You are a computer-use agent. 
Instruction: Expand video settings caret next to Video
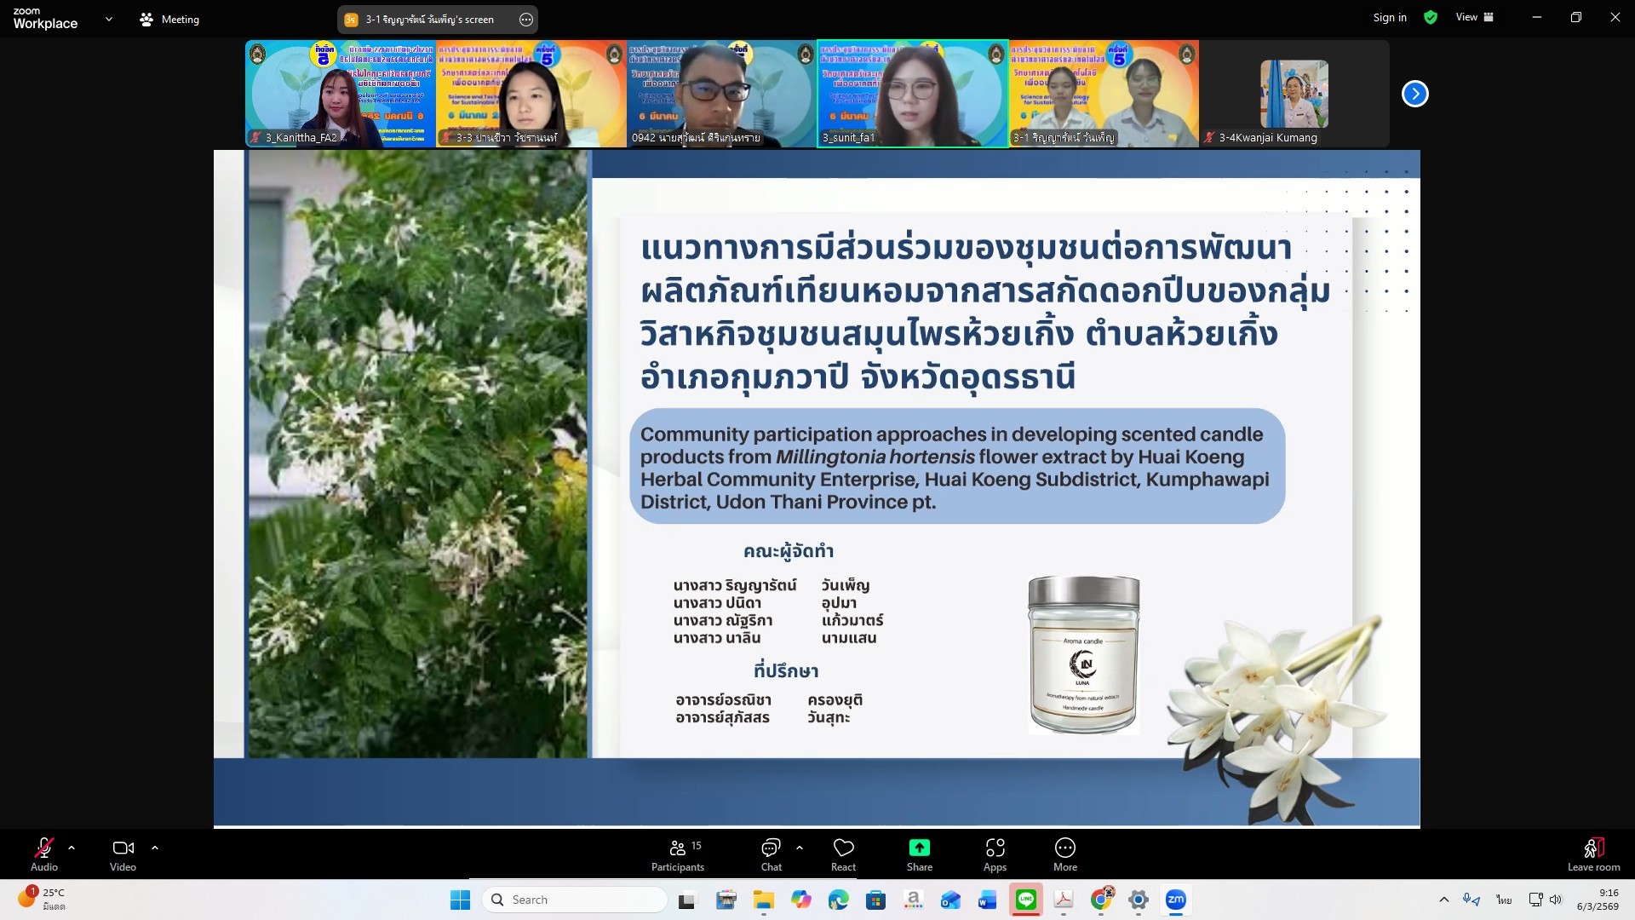pos(155,848)
